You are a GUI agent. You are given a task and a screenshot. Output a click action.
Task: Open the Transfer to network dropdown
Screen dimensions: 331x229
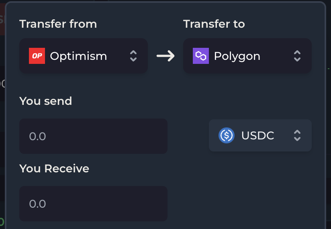tap(247, 56)
